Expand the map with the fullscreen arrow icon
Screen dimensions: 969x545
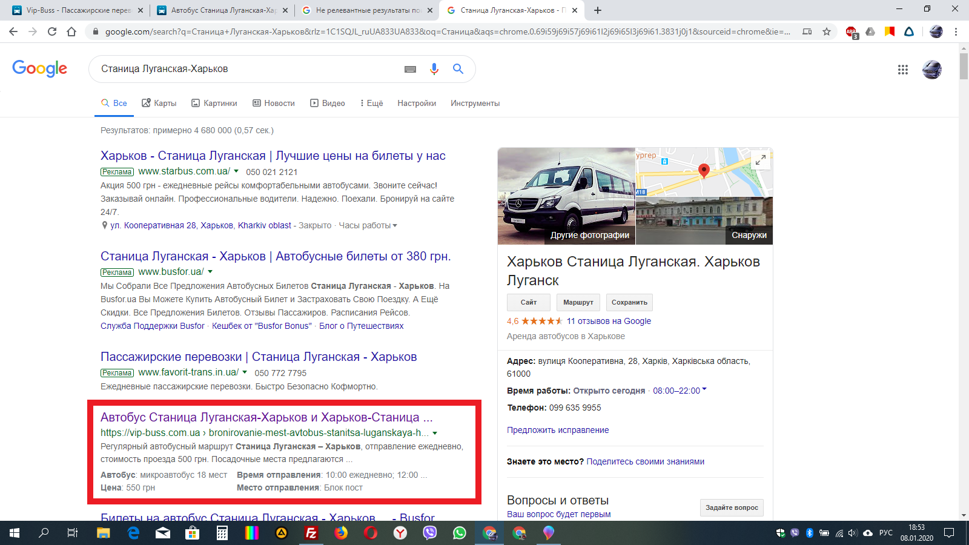(x=761, y=160)
